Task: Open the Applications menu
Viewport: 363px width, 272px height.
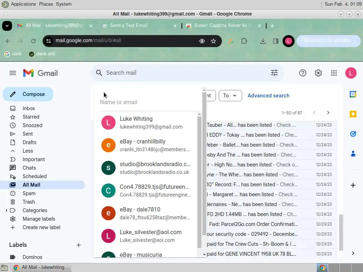Action: click(23, 4)
